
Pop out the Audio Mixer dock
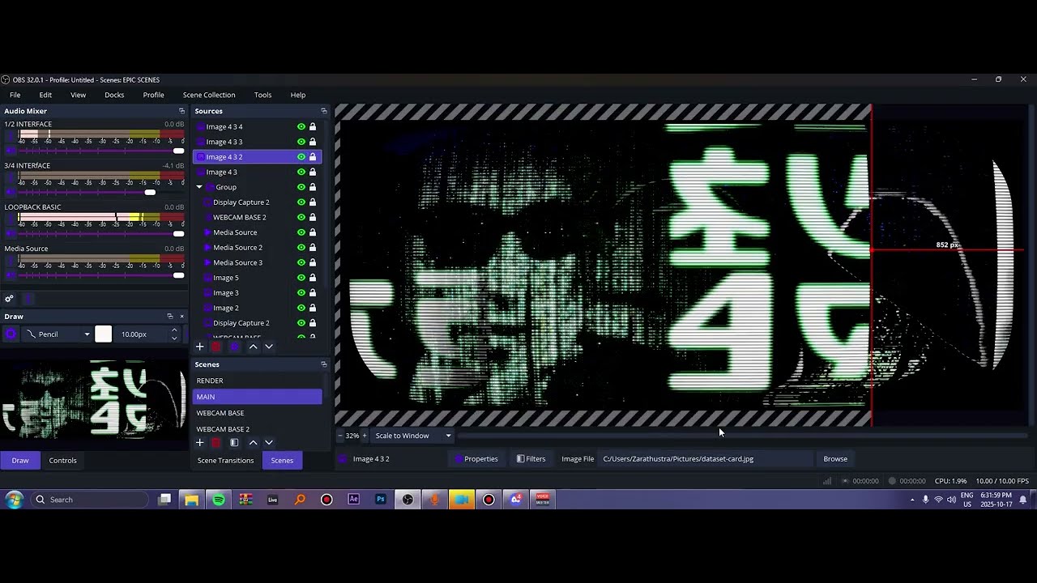181,111
